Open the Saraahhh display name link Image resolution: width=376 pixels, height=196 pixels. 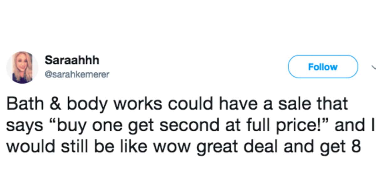click(72, 60)
